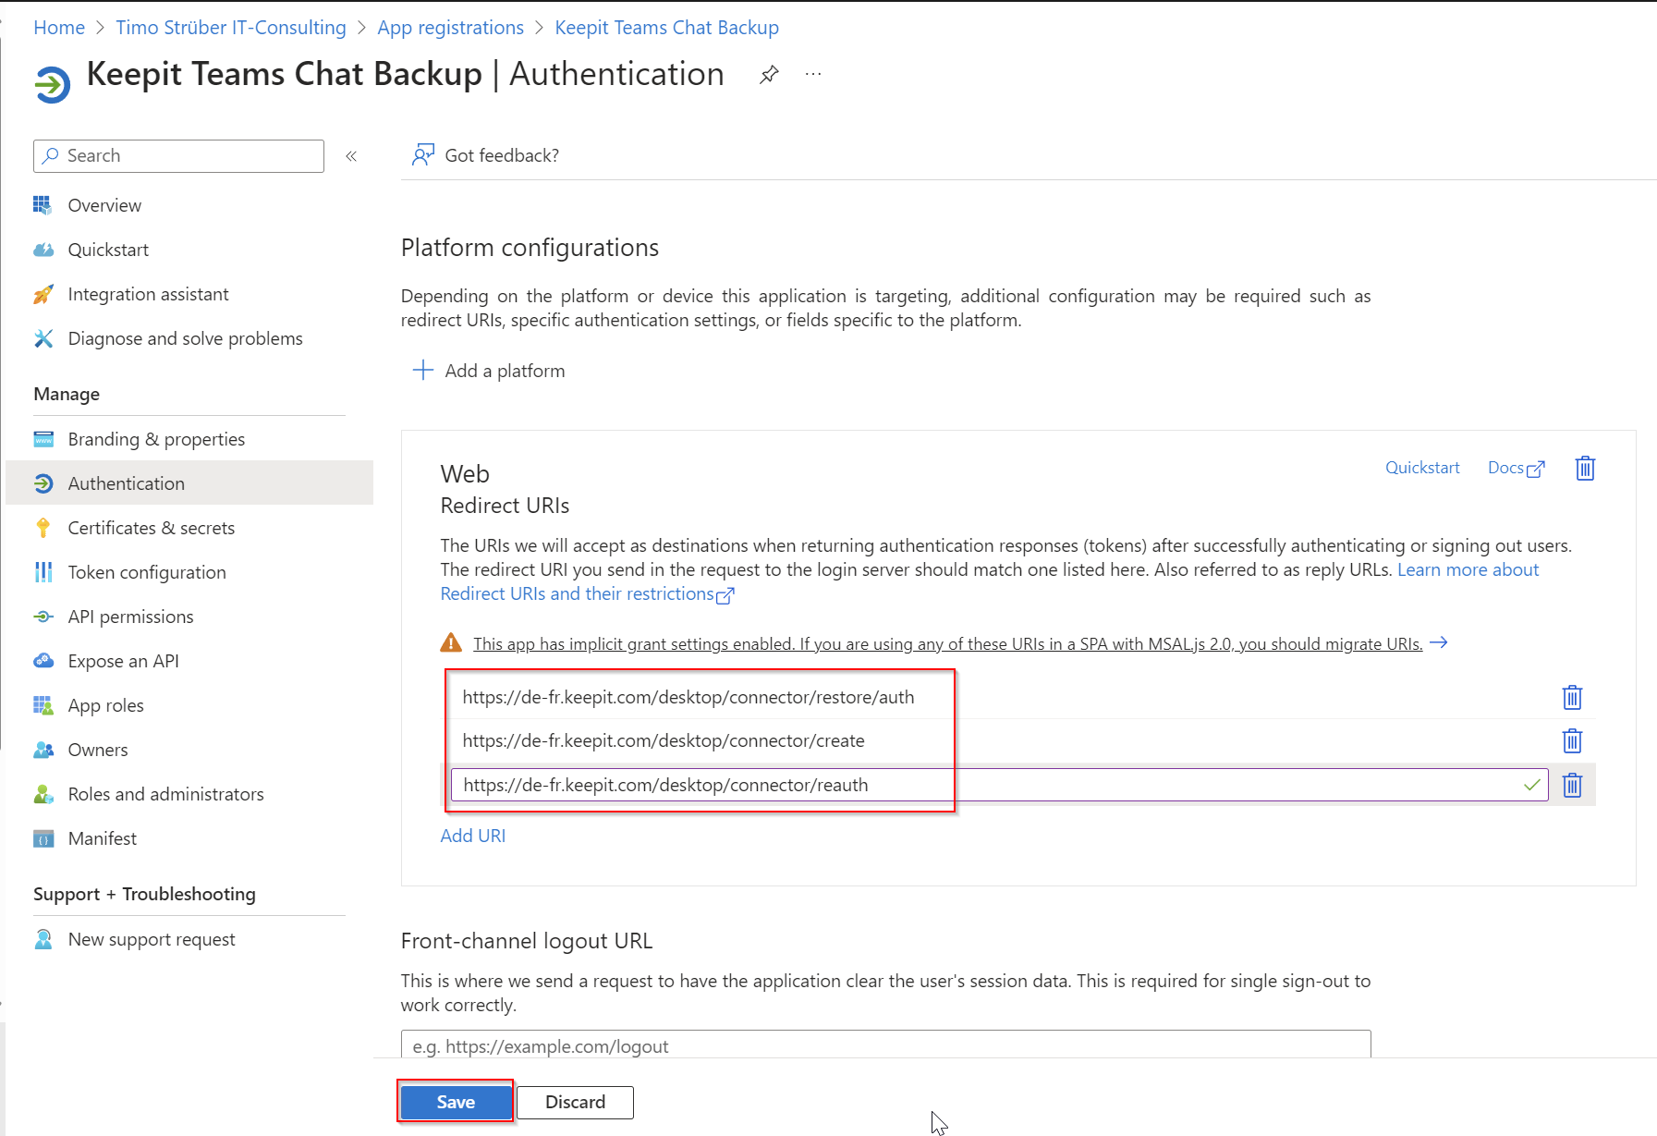Delete the connector/reauth redirect URI
The height and width of the screenshot is (1136, 1657).
point(1571,786)
